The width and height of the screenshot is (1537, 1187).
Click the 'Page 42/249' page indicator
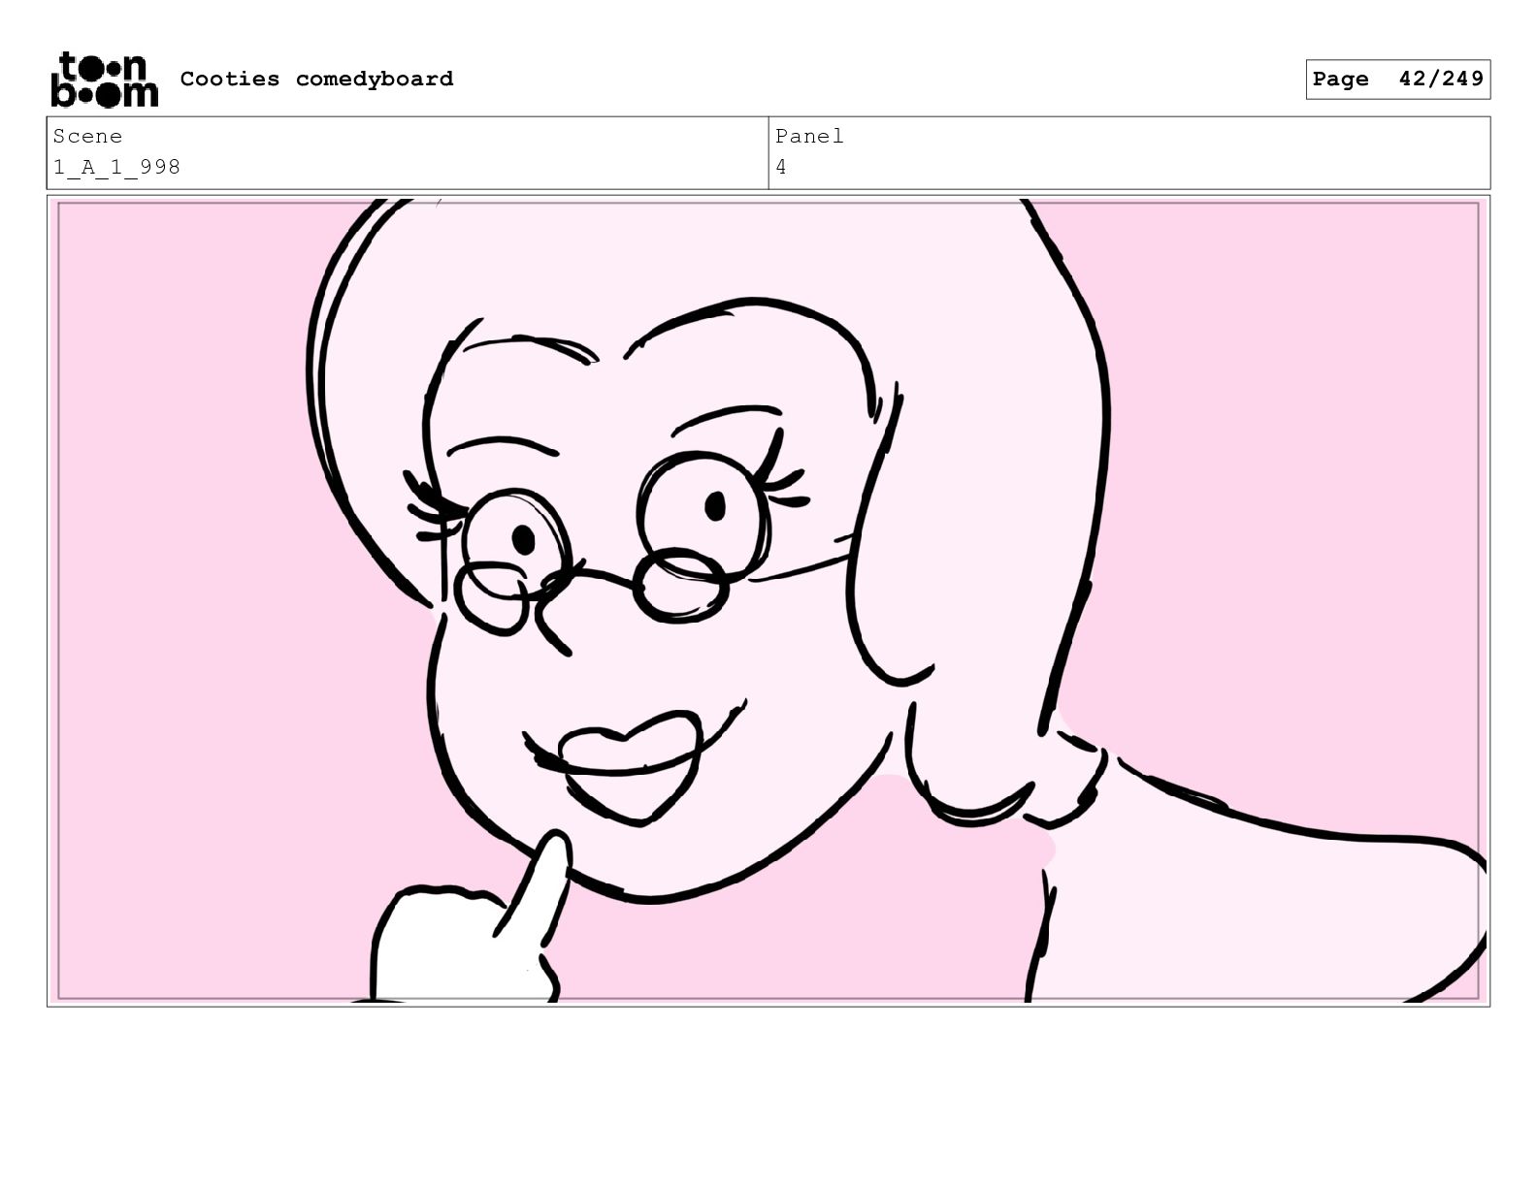[1397, 80]
